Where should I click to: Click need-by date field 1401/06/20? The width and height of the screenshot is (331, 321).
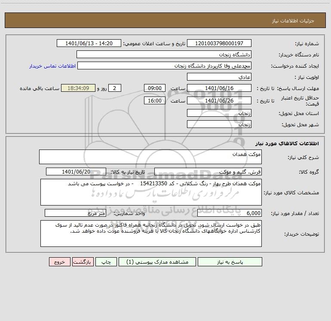click(76, 171)
